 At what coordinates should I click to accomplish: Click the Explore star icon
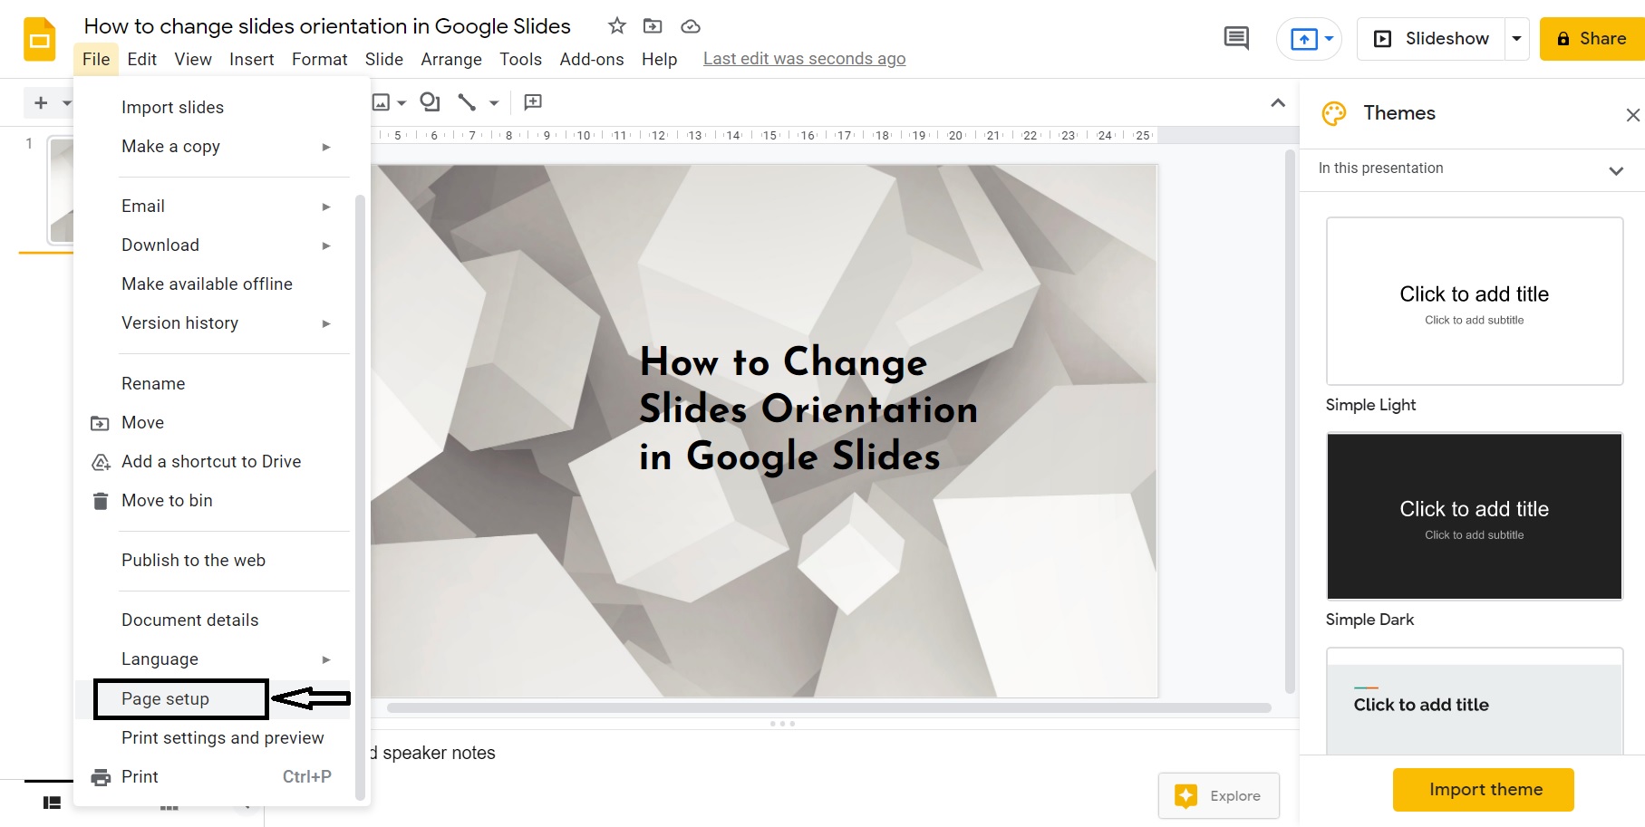point(1185,795)
